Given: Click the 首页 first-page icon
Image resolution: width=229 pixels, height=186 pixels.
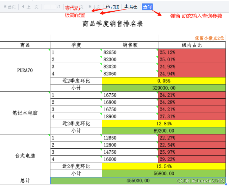Looking at the screenshot, I should [x=5, y=7].
